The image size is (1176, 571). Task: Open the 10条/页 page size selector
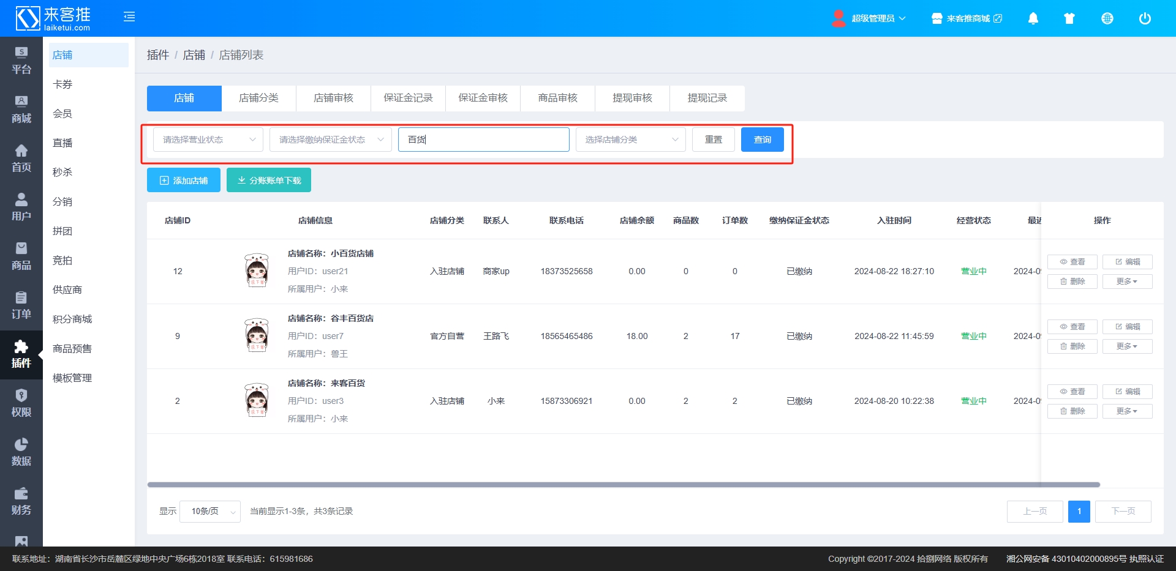pyautogui.click(x=209, y=511)
